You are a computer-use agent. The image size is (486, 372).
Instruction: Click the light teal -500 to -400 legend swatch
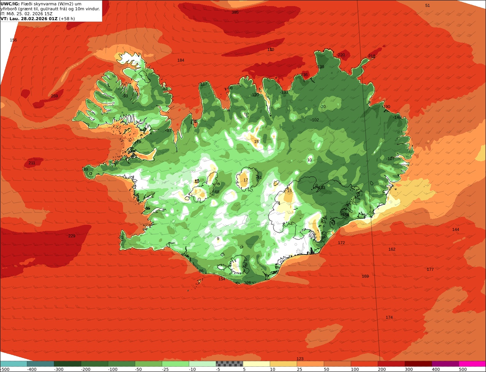tap(14, 364)
